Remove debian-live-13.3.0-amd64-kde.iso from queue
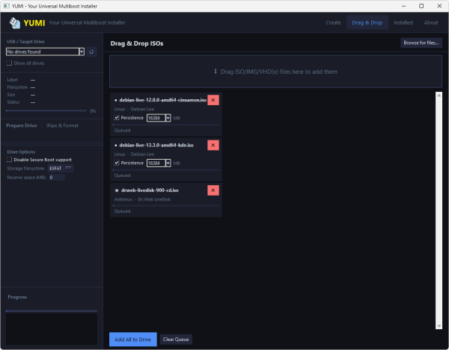Screen dimensions: 449x350 pyautogui.click(x=213, y=145)
